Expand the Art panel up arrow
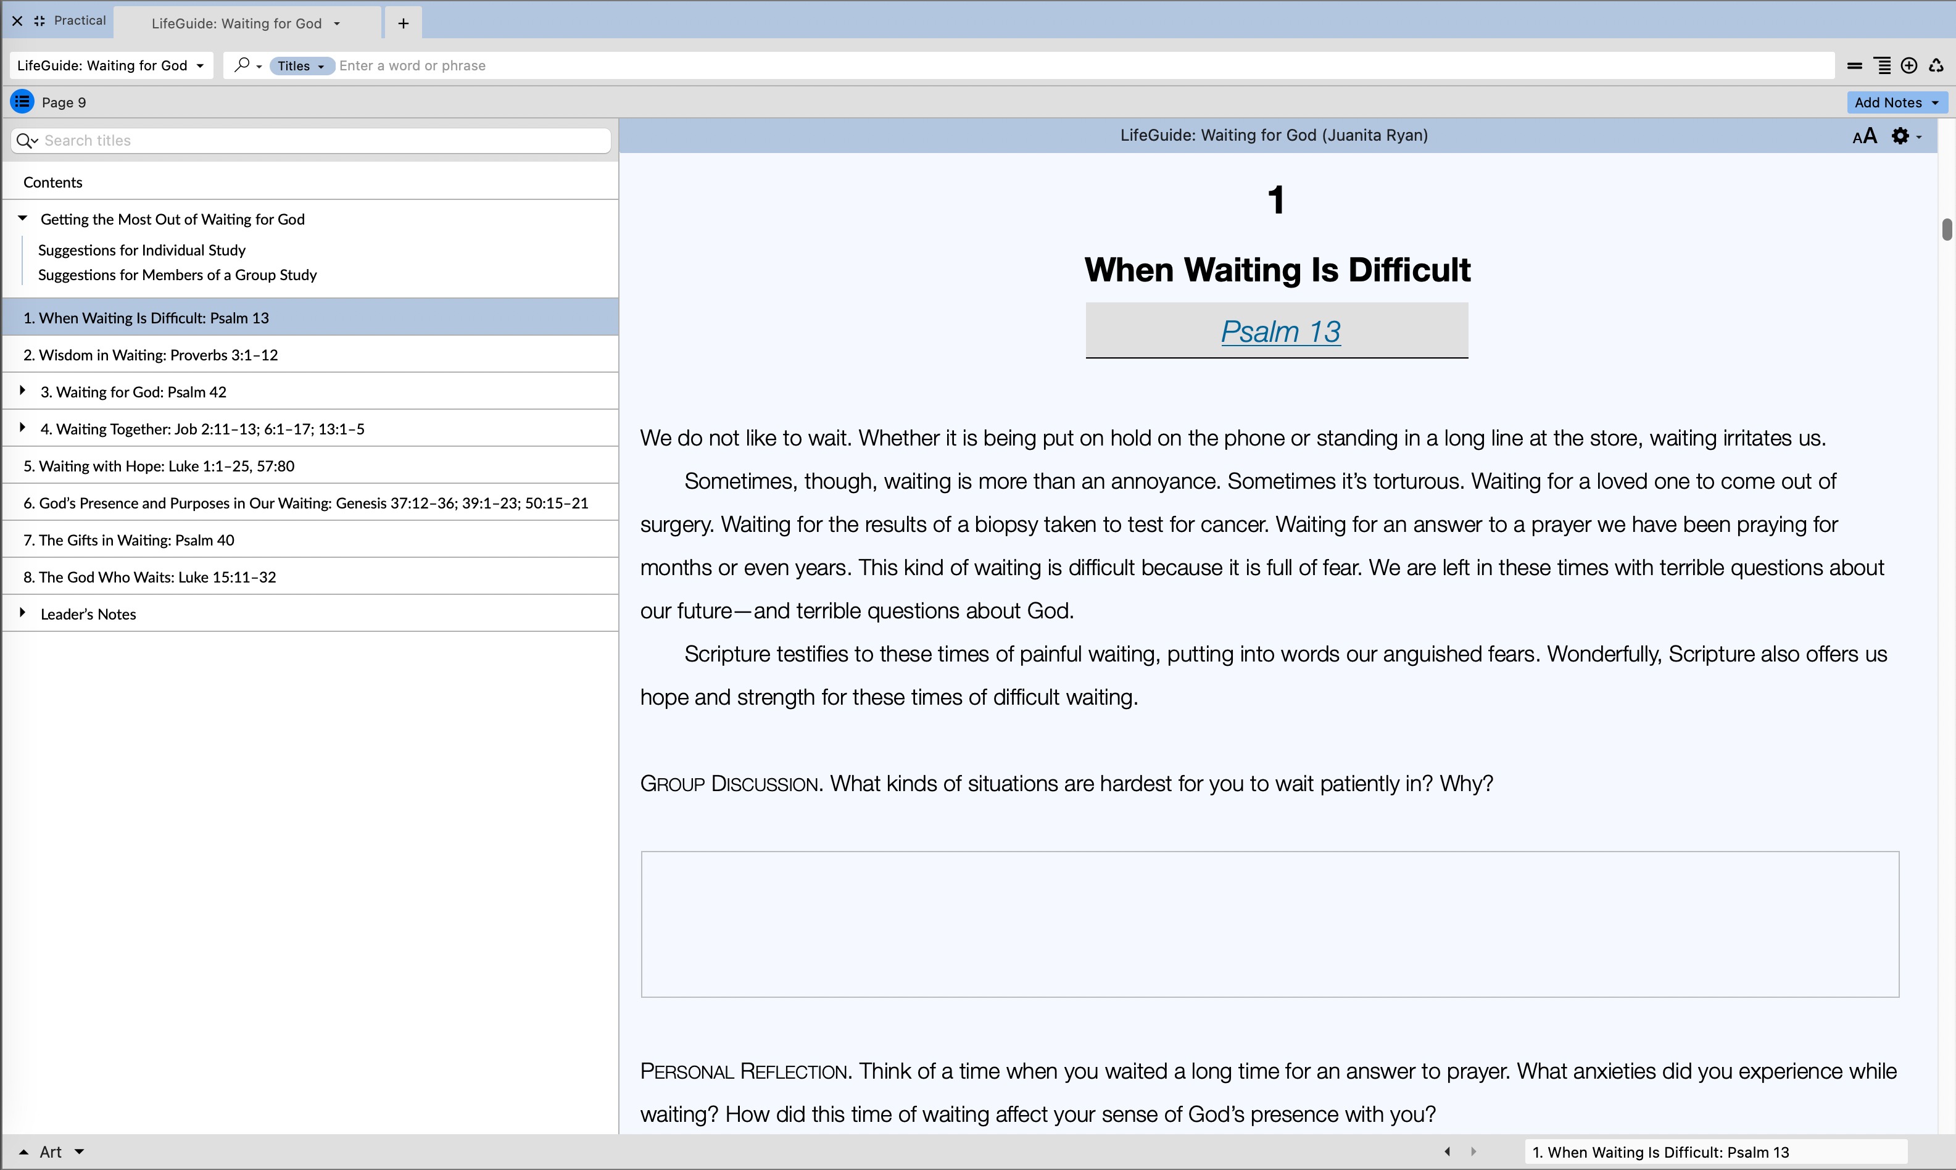This screenshot has width=1956, height=1170. pyautogui.click(x=23, y=1152)
